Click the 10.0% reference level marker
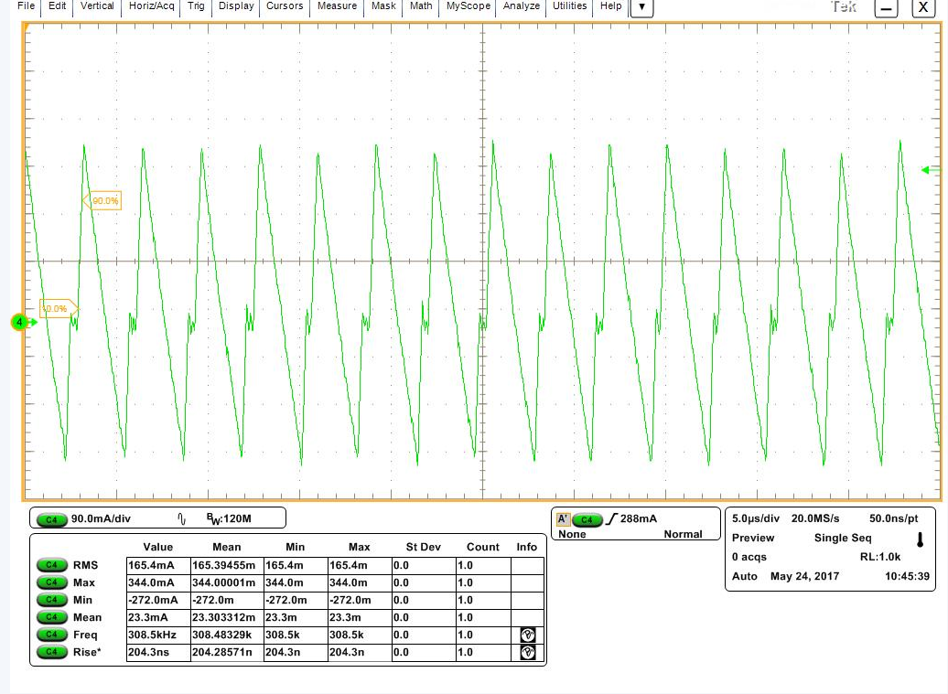 [x=56, y=309]
